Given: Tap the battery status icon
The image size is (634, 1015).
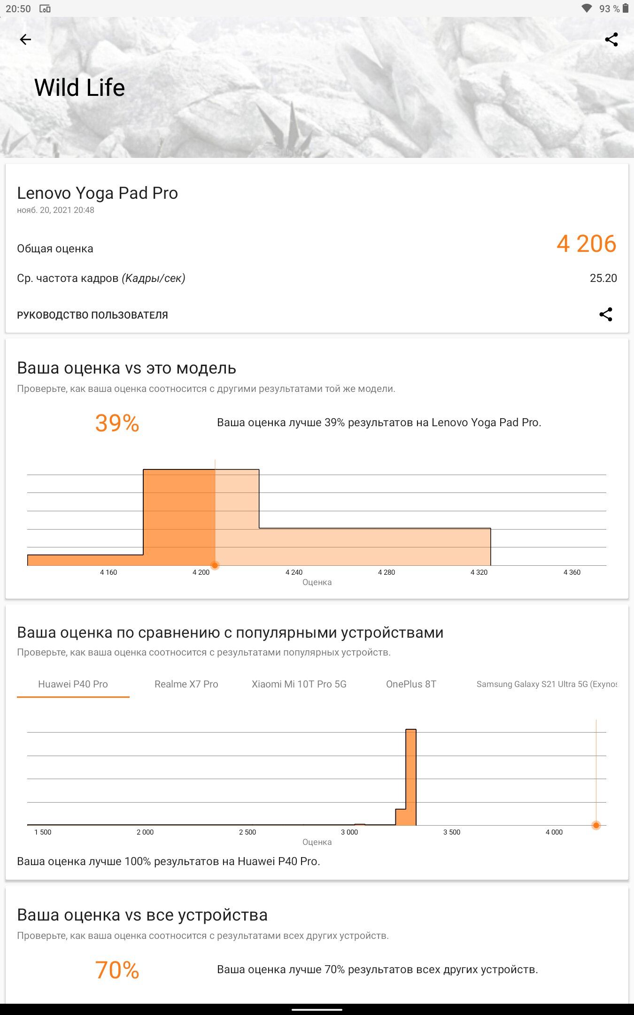Looking at the screenshot, I should 626,8.
